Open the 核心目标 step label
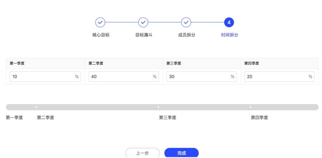 click(101, 35)
